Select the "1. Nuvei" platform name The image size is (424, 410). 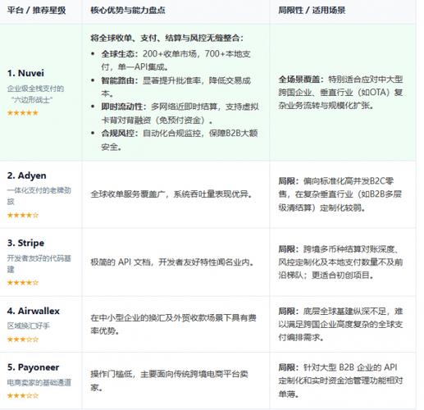[x=25, y=73]
